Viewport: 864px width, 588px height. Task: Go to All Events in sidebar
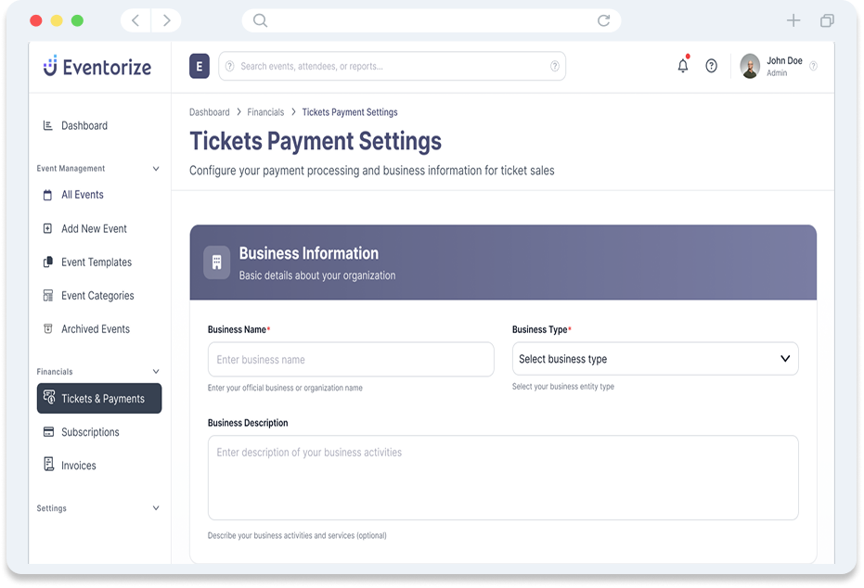coord(82,195)
